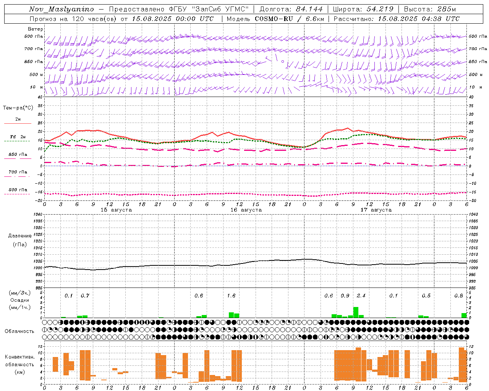This screenshot has height=391, width=489.
Task: Click the station name Nov_Maslyanino in header
Action: click(x=62, y=9)
